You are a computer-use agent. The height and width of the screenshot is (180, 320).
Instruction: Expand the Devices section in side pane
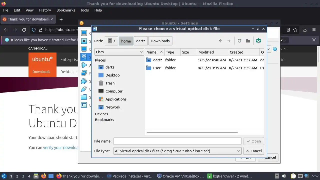click(101, 114)
